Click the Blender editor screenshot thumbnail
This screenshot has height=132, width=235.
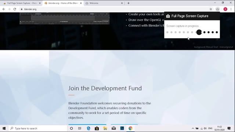click(x=65, y=19)
